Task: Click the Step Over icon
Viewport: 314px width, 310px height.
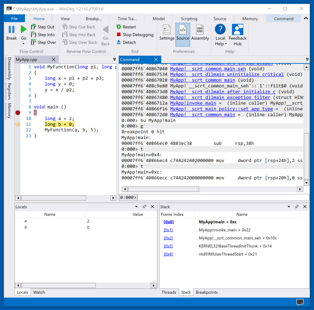Action: tap(33, 42)
